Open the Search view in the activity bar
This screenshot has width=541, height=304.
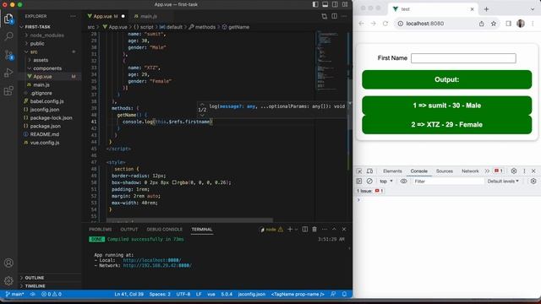(x=8, y=36)
